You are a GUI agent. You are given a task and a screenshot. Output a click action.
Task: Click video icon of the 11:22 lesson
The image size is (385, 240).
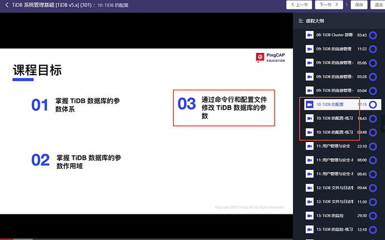[309, 49]
